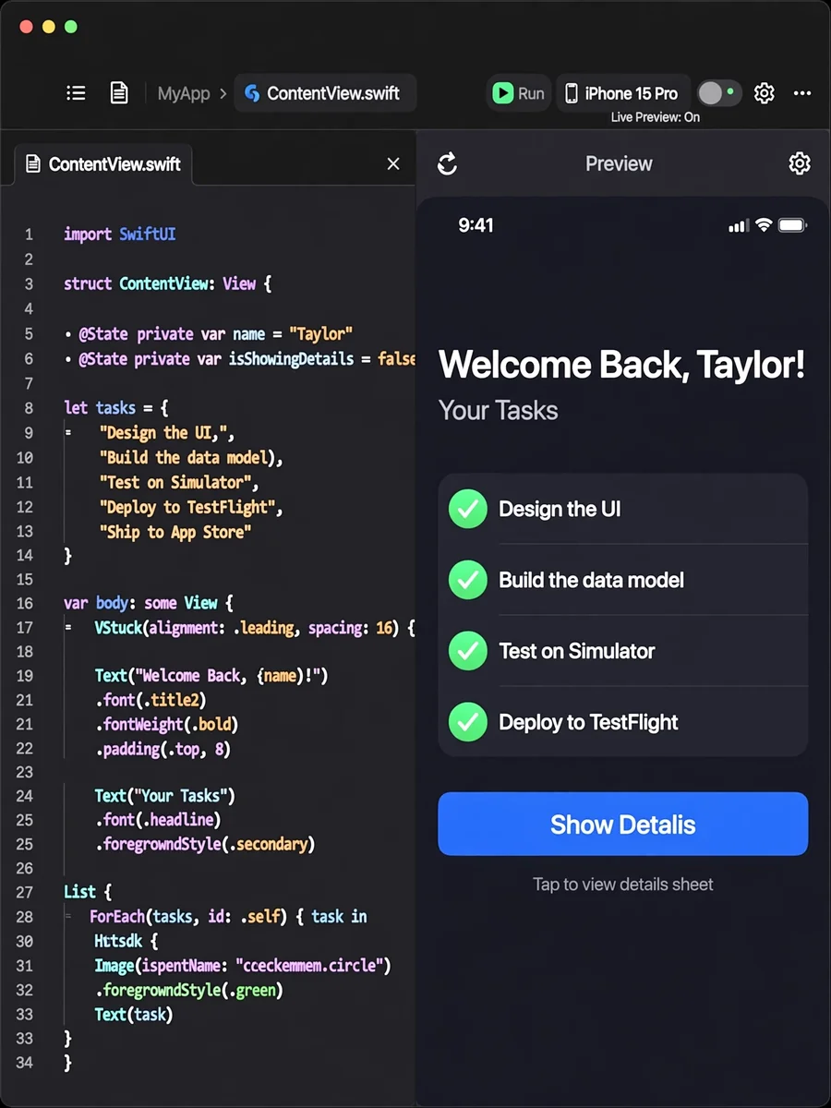Click the .font(.headline) code line

(158, 819)
